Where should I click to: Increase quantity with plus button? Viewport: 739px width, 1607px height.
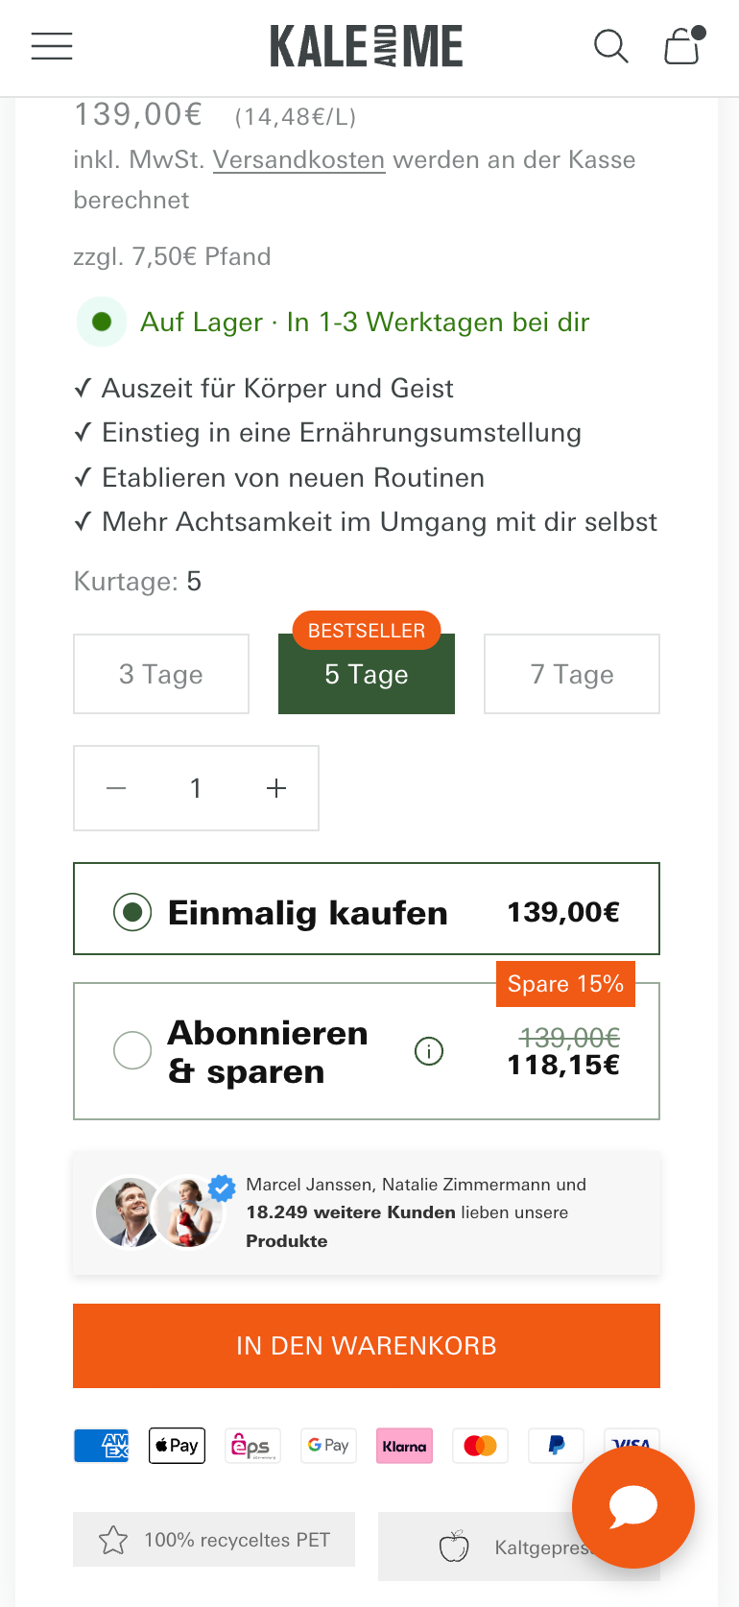(276, 788)
